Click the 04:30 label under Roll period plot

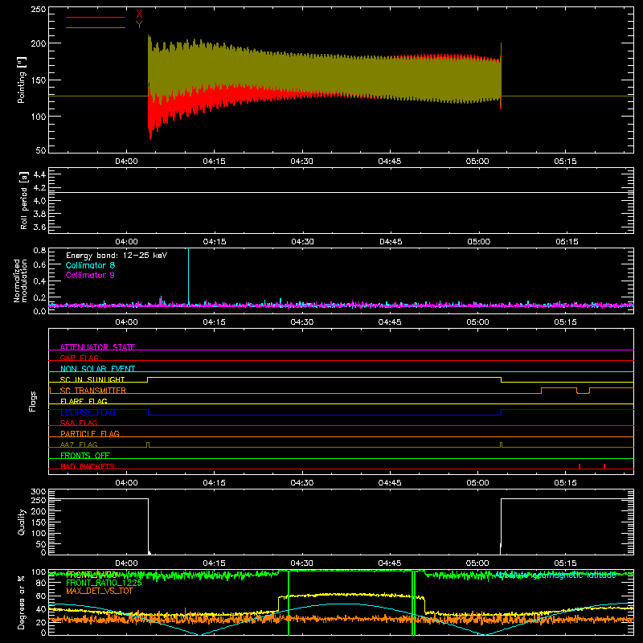point(303,242)
